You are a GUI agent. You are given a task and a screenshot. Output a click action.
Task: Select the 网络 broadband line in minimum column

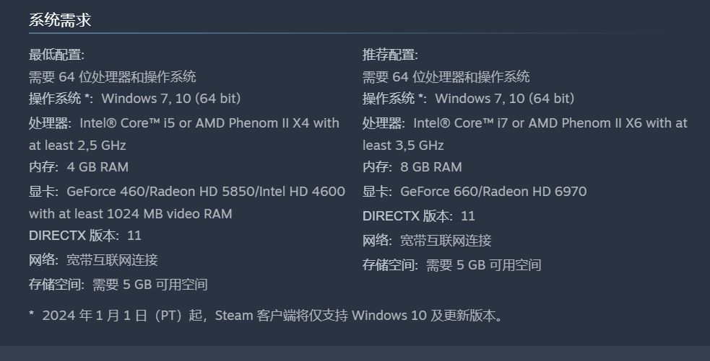point(93,260)
